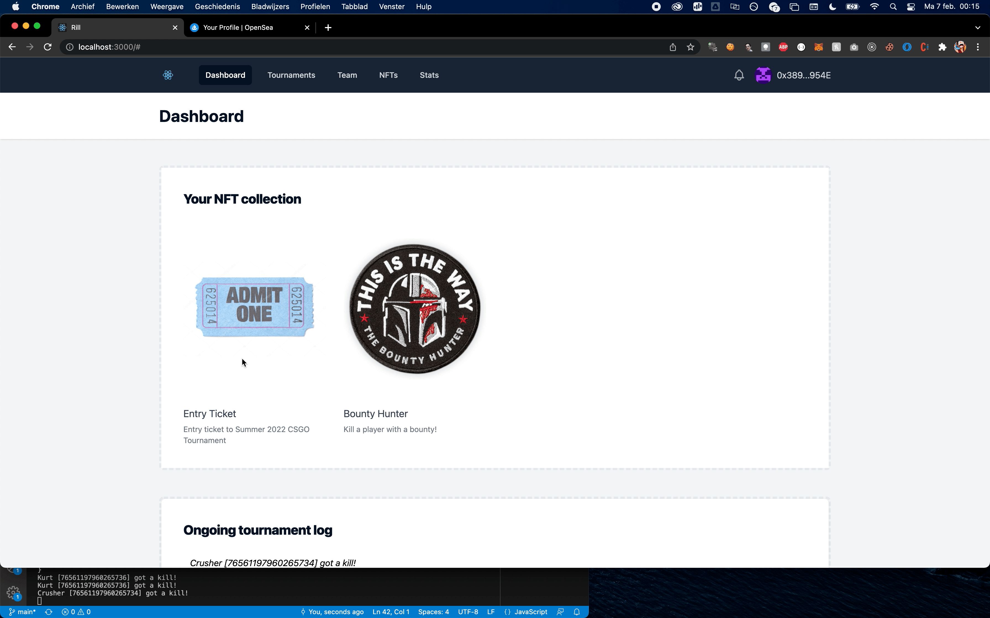Open the NFTs nav tab
The height and width of the screenshot is (618, 990).
tap(388, 75)
